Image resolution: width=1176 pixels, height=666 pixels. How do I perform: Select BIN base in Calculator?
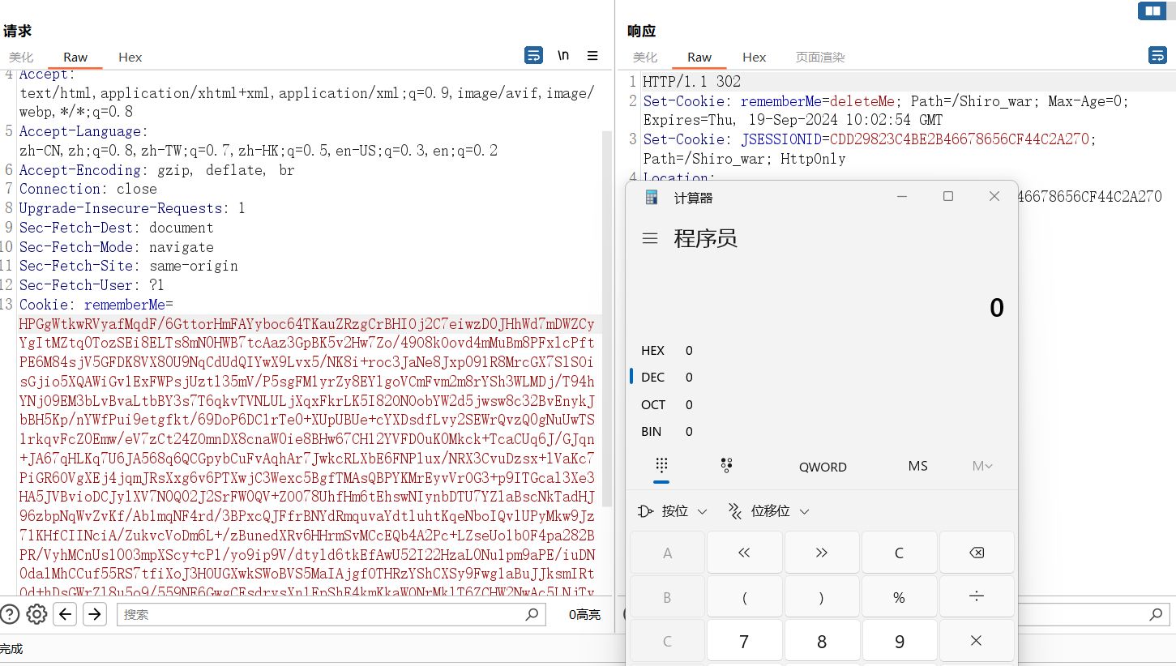[652, 431]
